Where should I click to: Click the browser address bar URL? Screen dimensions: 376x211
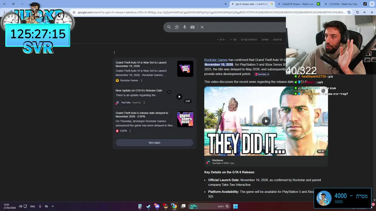tap(211, 12)
